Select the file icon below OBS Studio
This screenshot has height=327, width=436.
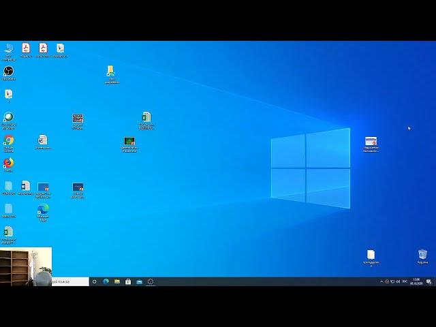click(9, 96)
